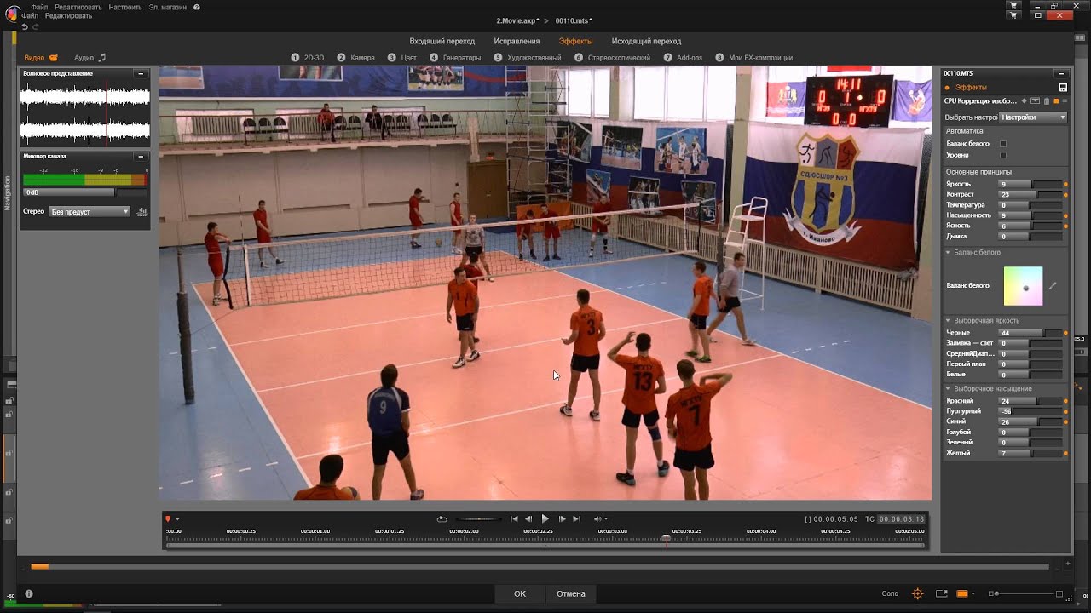Toggle the Ясность keyframe orange dot

pyautogui.click(x=1065, y=226)
